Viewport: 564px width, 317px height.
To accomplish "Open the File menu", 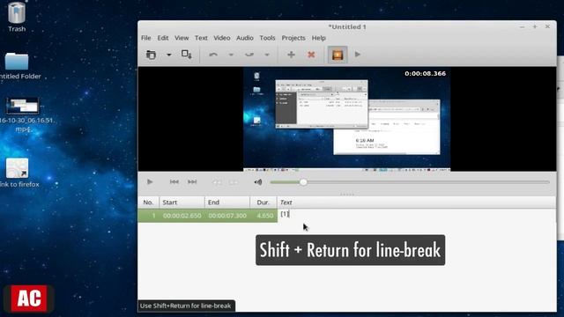I will pyautogui.click(x=145, y=38).
